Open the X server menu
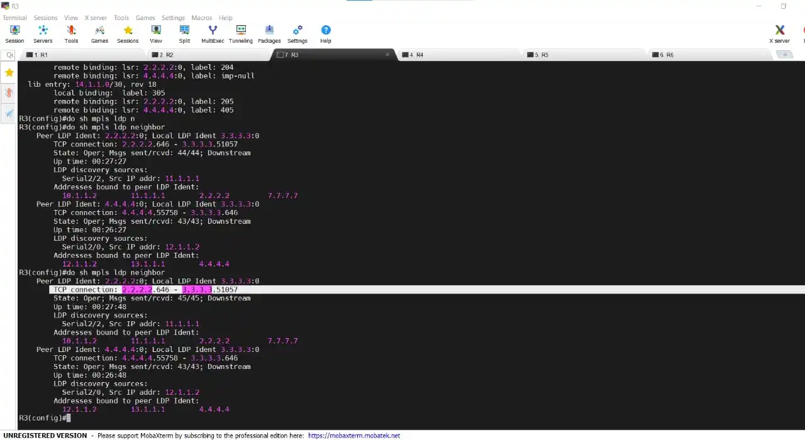The height and width of the screenshot is (440, 805). pyautogui.click(x=96, y=18)
